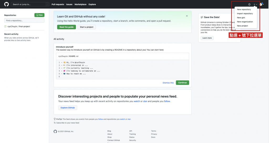The height and width of the screenshot is (143, 269).
Task: Focus the Find a repository field
Action: coord(24,20)
